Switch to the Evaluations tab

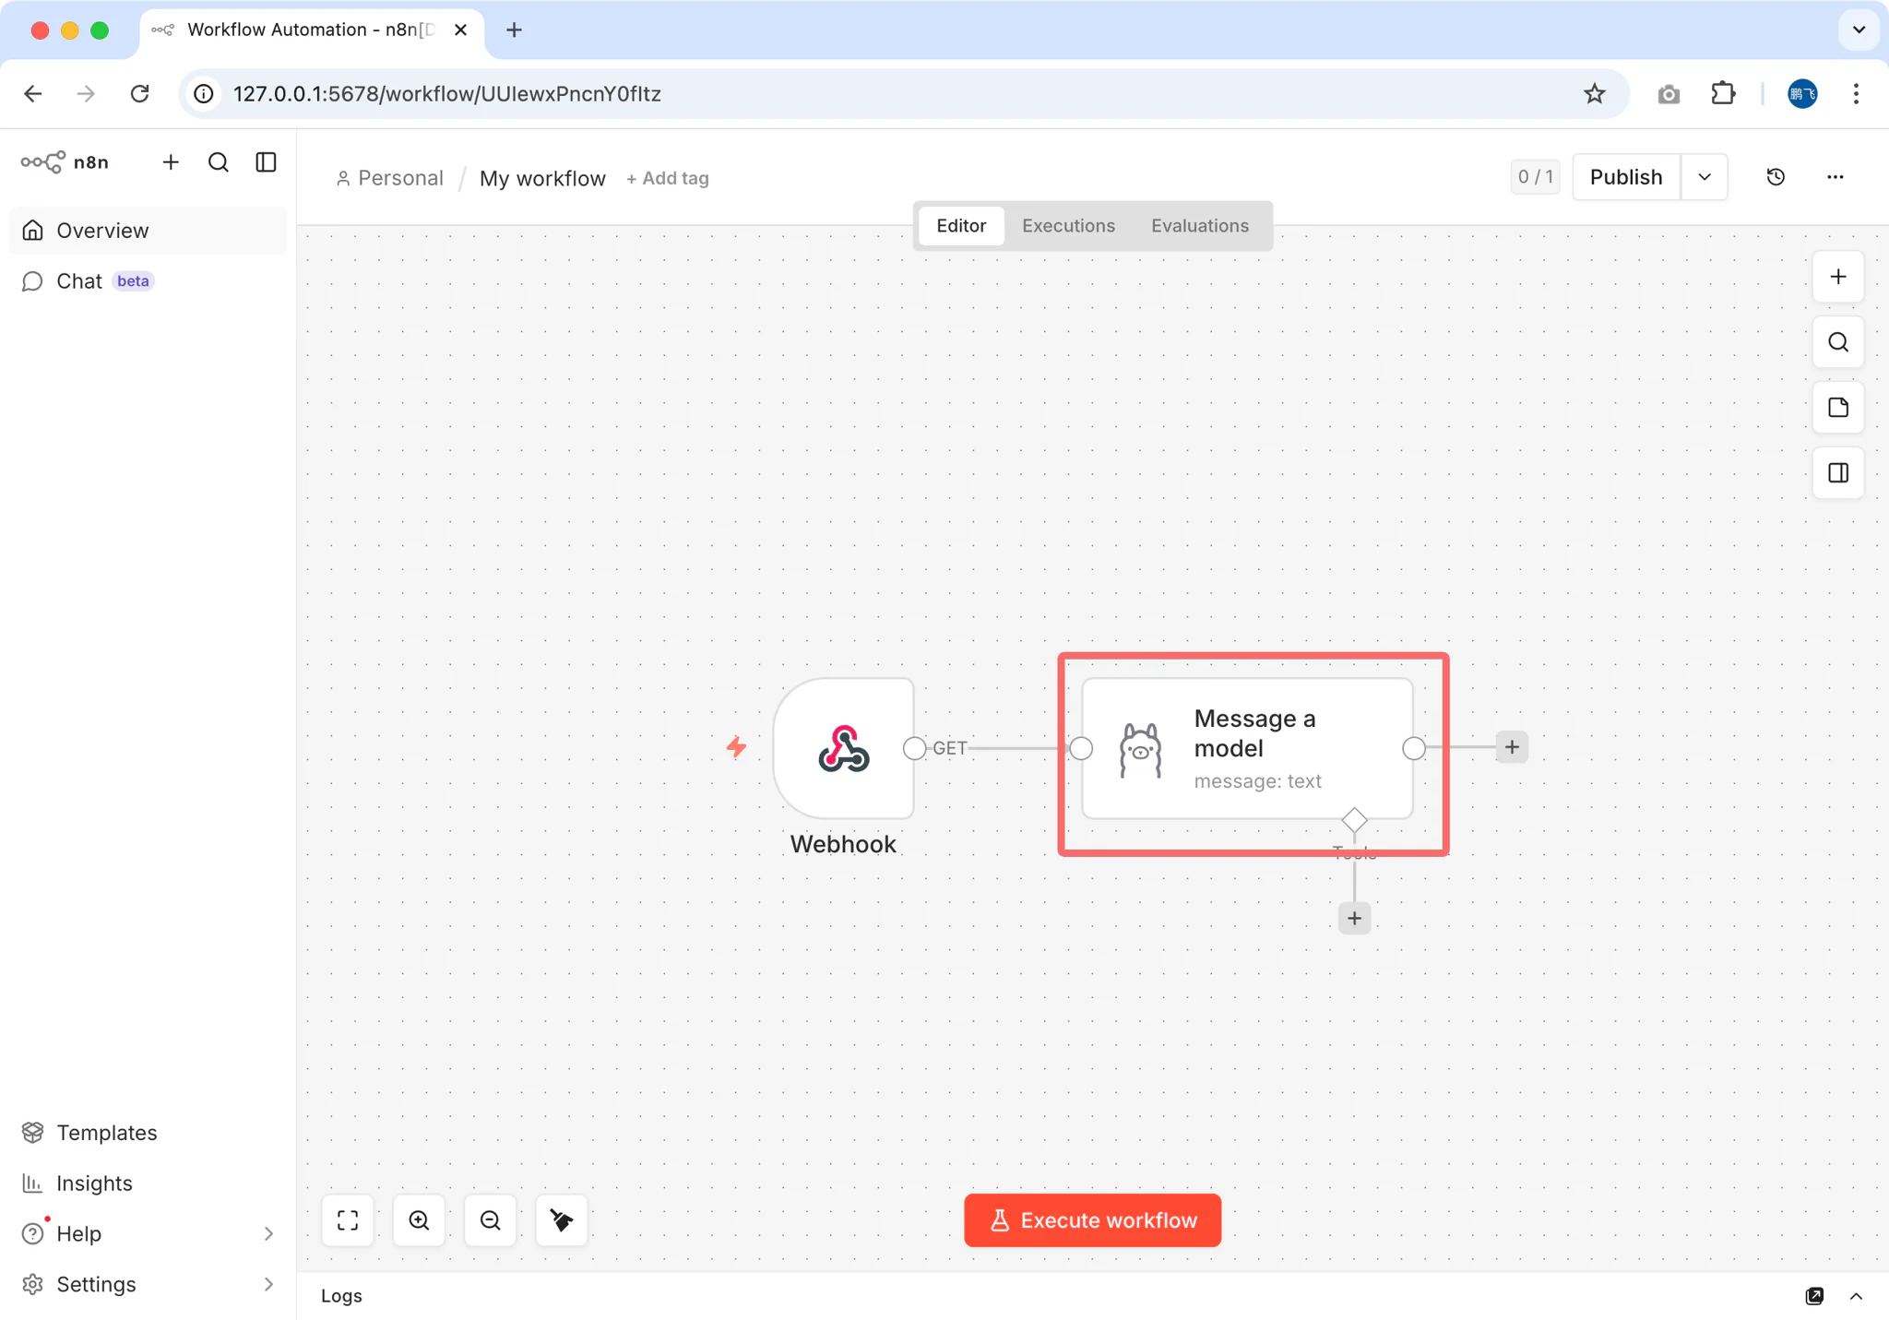[1199, 226]
